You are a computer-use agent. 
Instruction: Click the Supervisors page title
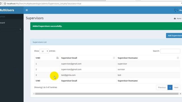[x=35, y=18]
